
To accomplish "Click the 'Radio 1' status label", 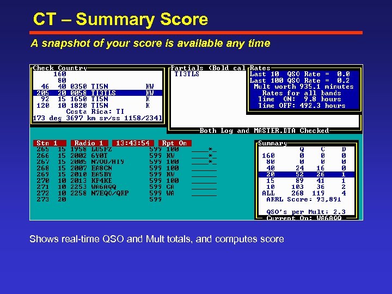I will [89, 143].
